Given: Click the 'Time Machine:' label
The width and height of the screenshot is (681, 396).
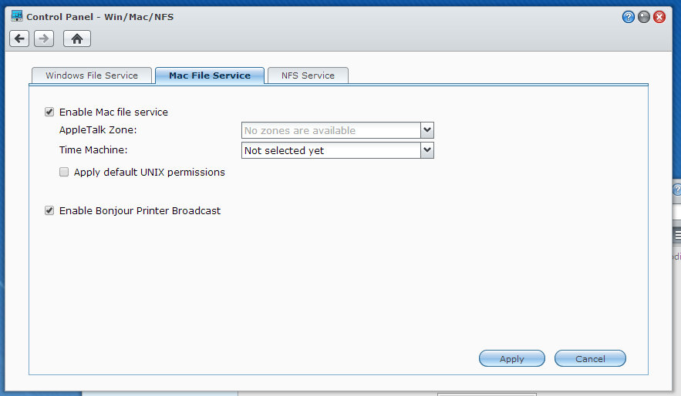Looking at the screenshot, I should coord(93,150).
